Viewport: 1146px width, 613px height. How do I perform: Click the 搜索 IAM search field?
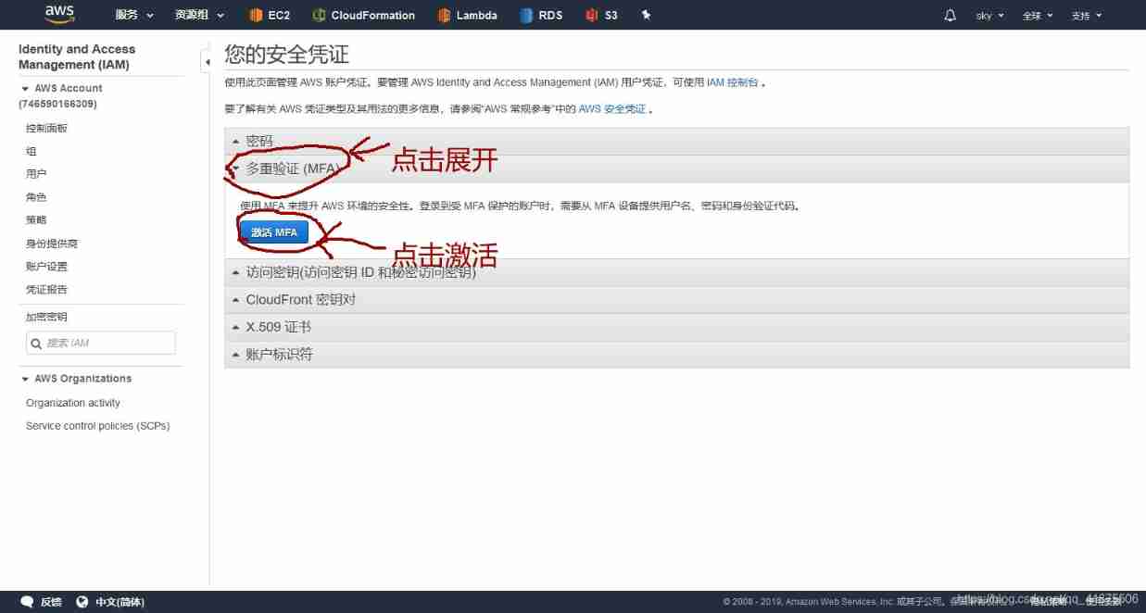tap(101, 344)
